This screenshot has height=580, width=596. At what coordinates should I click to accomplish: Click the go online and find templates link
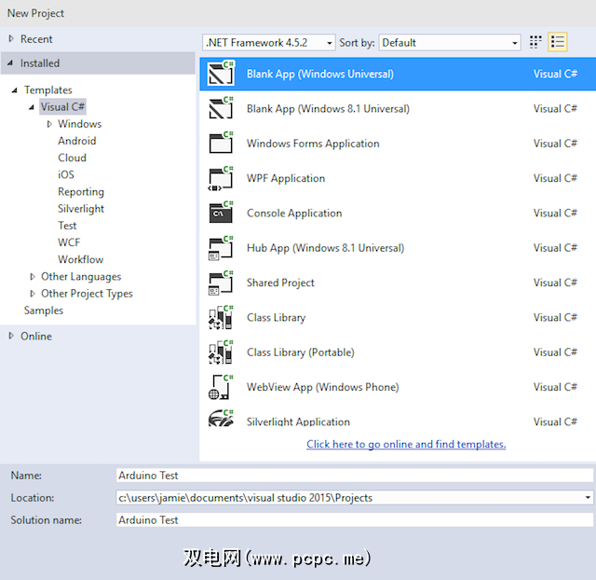coord(406,445)
